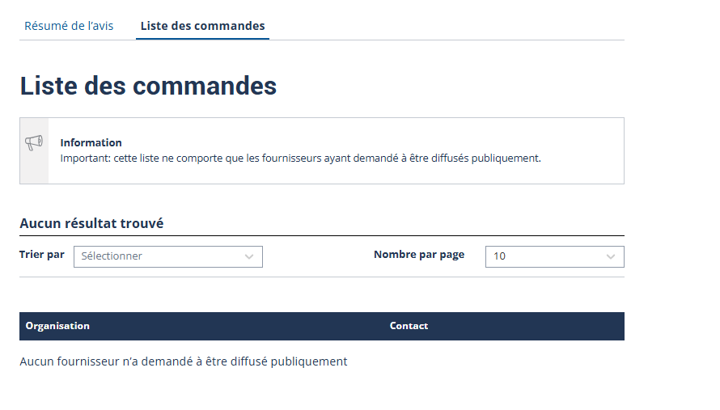
Task: Click the Important notice message text
Action: tap(300, 159)
